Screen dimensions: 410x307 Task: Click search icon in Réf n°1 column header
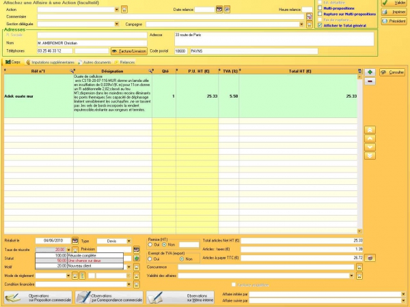(72, 71)
